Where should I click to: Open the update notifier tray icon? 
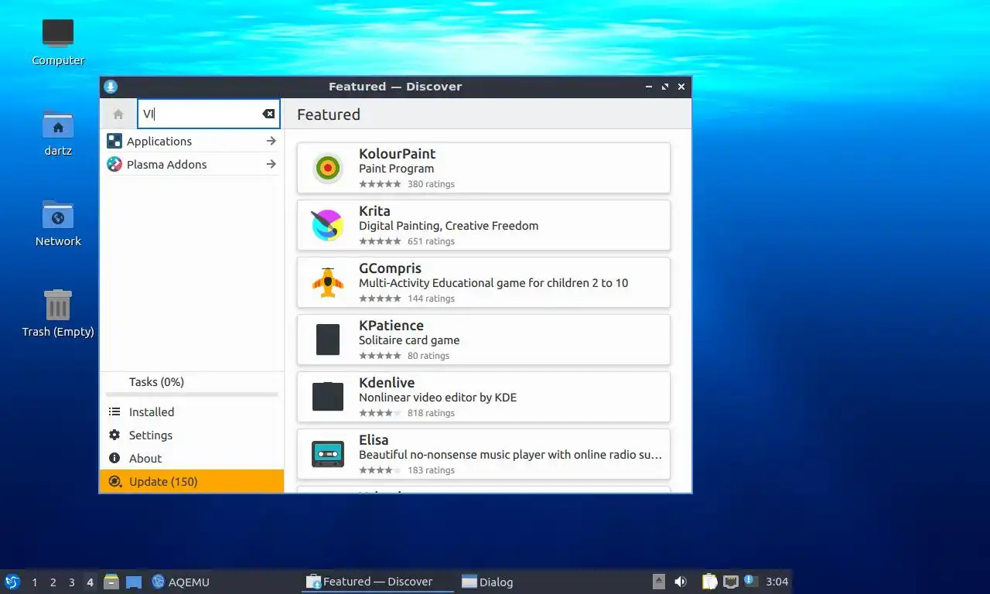750,581
